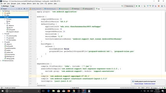The height and width of the screenshot is (93, 166).
Task: Click the Gradle sync progress bar in status bar
Action: click(x=128, y=88)
